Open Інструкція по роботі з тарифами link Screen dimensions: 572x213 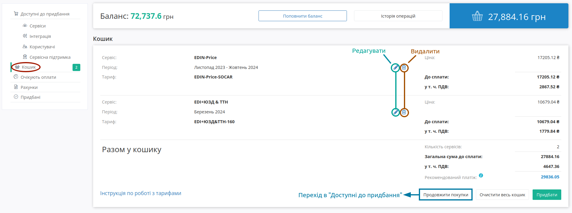tap(141, 193)
